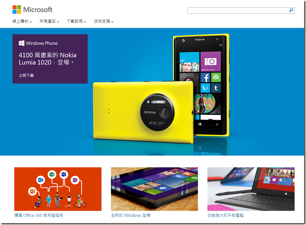Screen dimensions: 306x225
Task: Open the 技術支援 menu
Action: tap(104, 21)
